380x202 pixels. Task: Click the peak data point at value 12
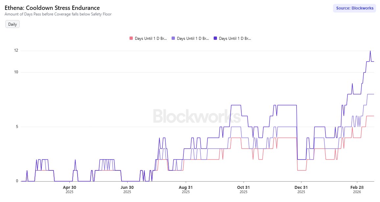[370, 51]
